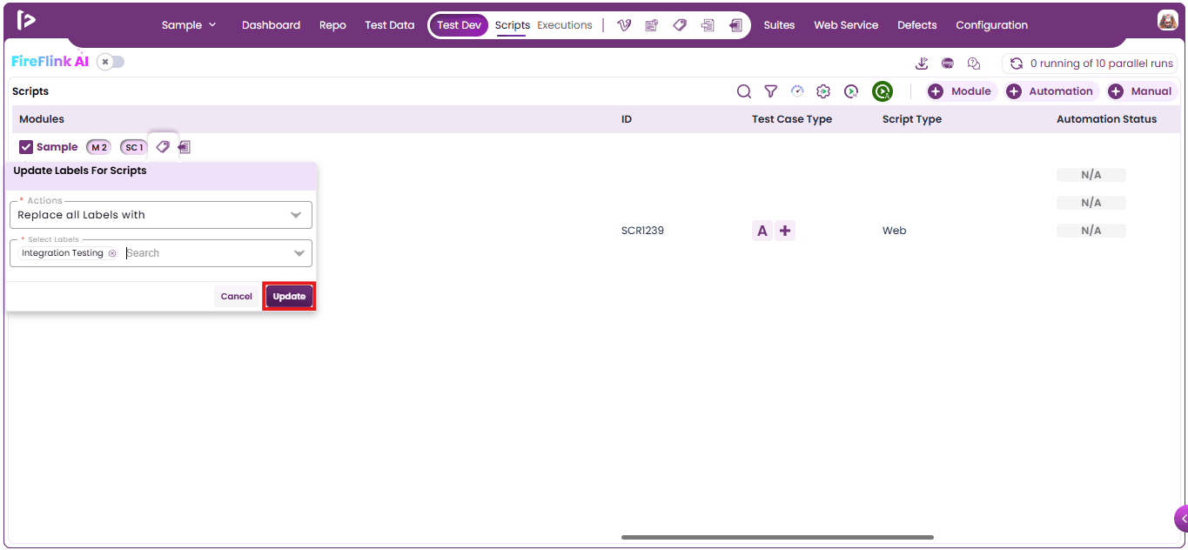Click the A automation badge for SCR1239
The image size is (1188, 550).
pos(762,231)
